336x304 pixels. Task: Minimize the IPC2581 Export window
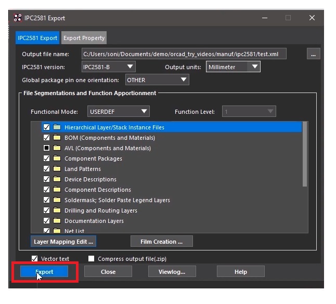(265, 18)
